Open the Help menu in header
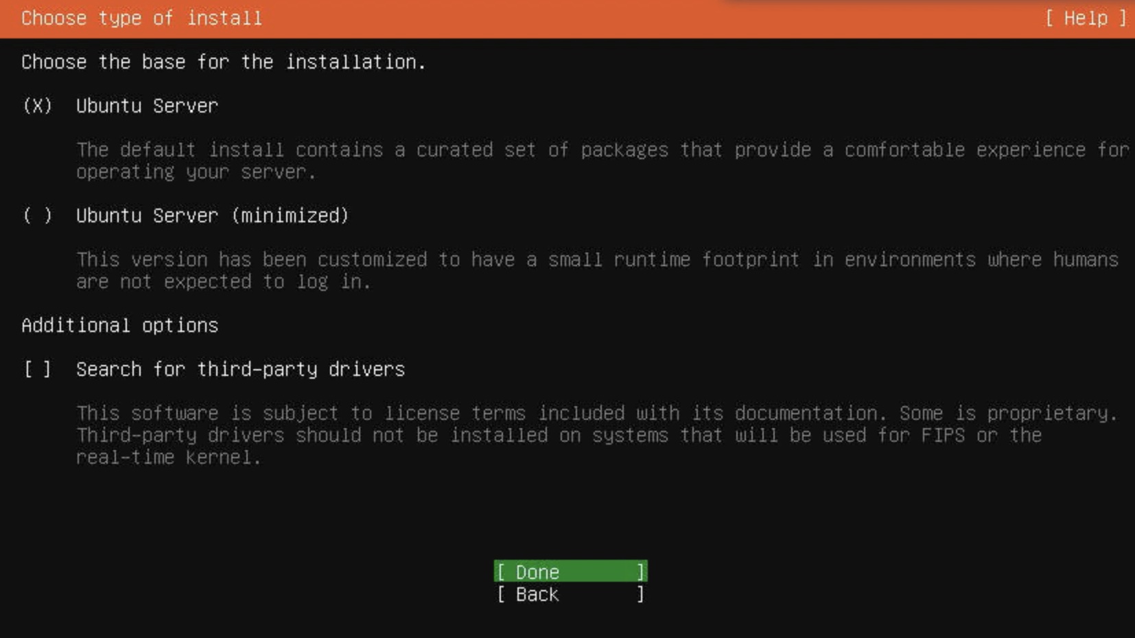1135x638 pixels. [x=1085, y=19]
